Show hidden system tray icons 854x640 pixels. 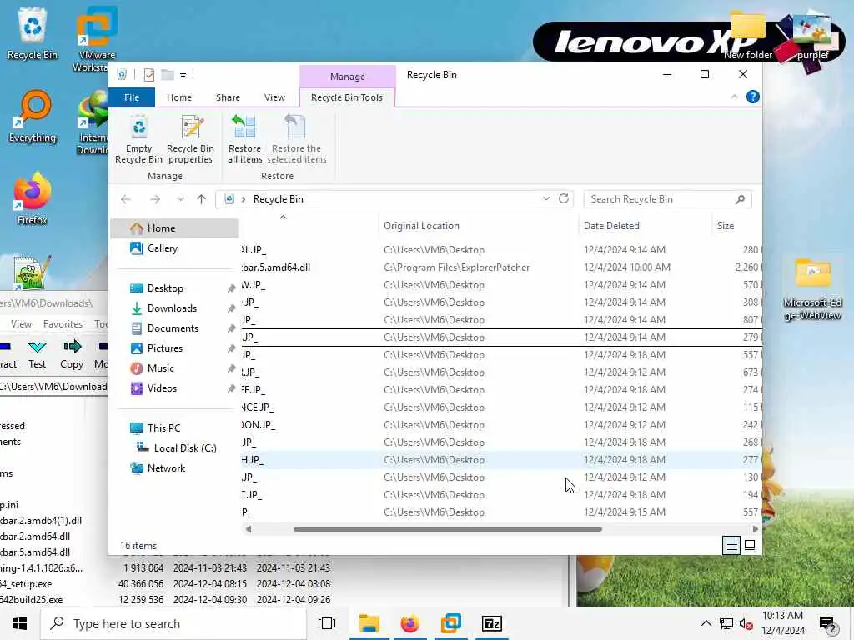point(706,623)
